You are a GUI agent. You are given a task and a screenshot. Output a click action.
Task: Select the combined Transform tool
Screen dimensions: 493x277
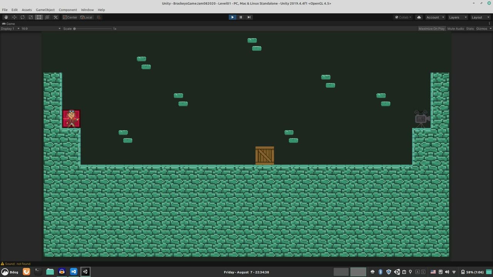[x=47, y=17]
